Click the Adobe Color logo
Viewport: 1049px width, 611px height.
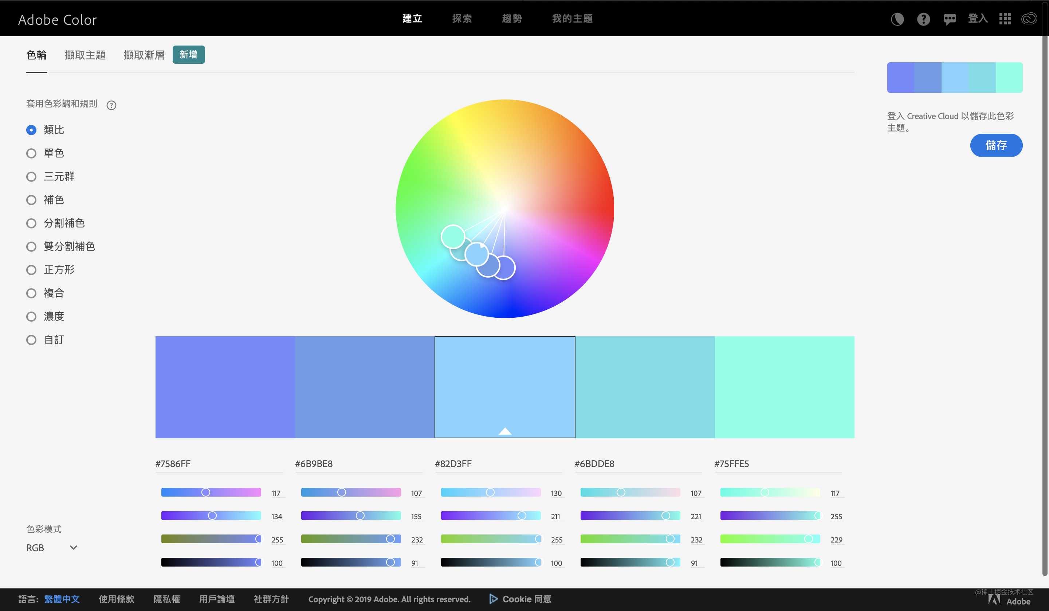point(58,20)
